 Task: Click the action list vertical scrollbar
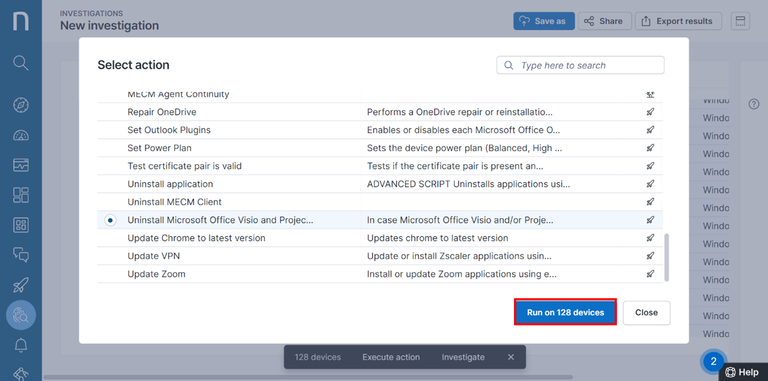coord(667,257)
